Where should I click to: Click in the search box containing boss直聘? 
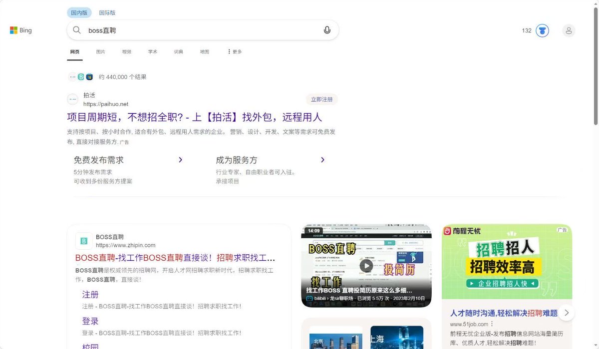click(x=203, y=30)
